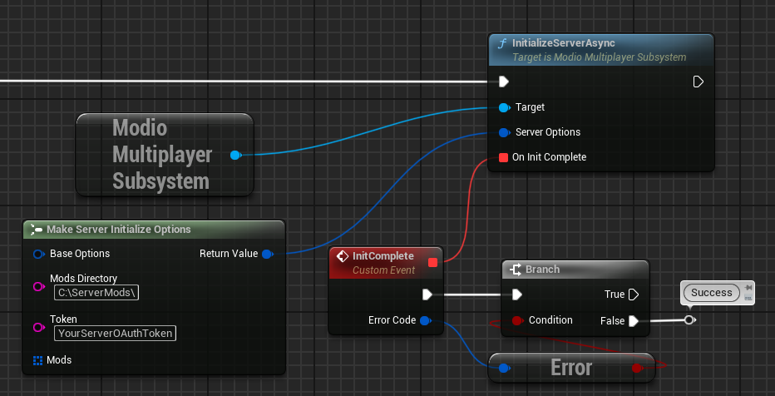Click the Server Options input pin
This screenshot has width=775, height=396.
[504, 132]
